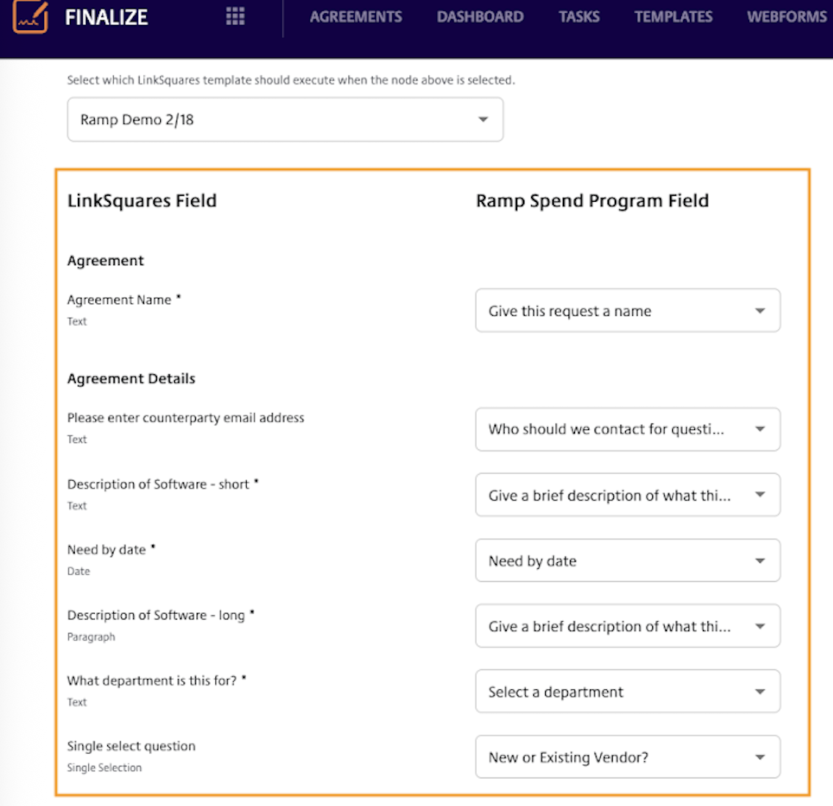Open the Need by date mapping dropdown
The height and width of the screenshot is (806, 833).
click(627, 561)
